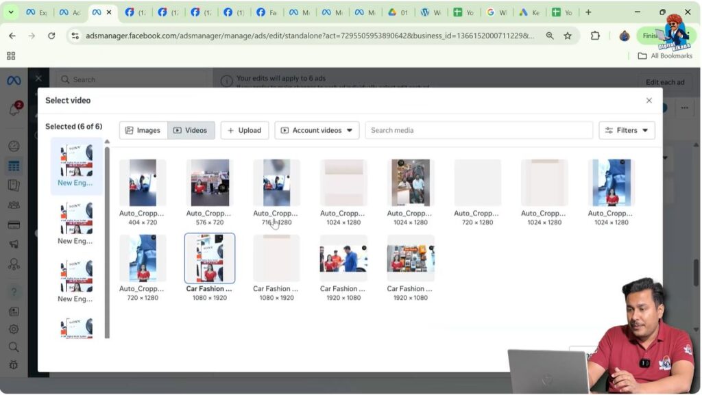The height and width of the screenshot is (395, 702).
Task: Open the Advertising megaphone icon
Action: (x=13, y=243)
